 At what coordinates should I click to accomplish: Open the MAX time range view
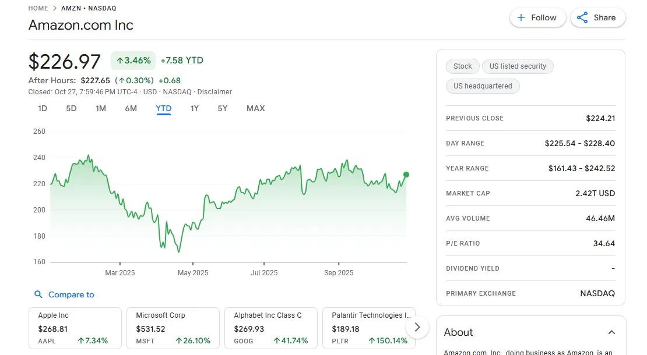coord(255,108)
